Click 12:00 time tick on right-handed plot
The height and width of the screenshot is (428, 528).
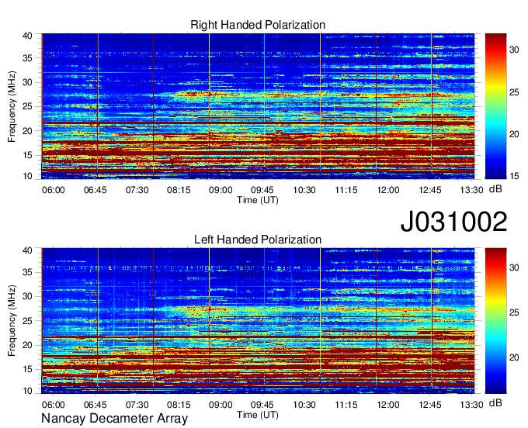(x=388, y=190)
